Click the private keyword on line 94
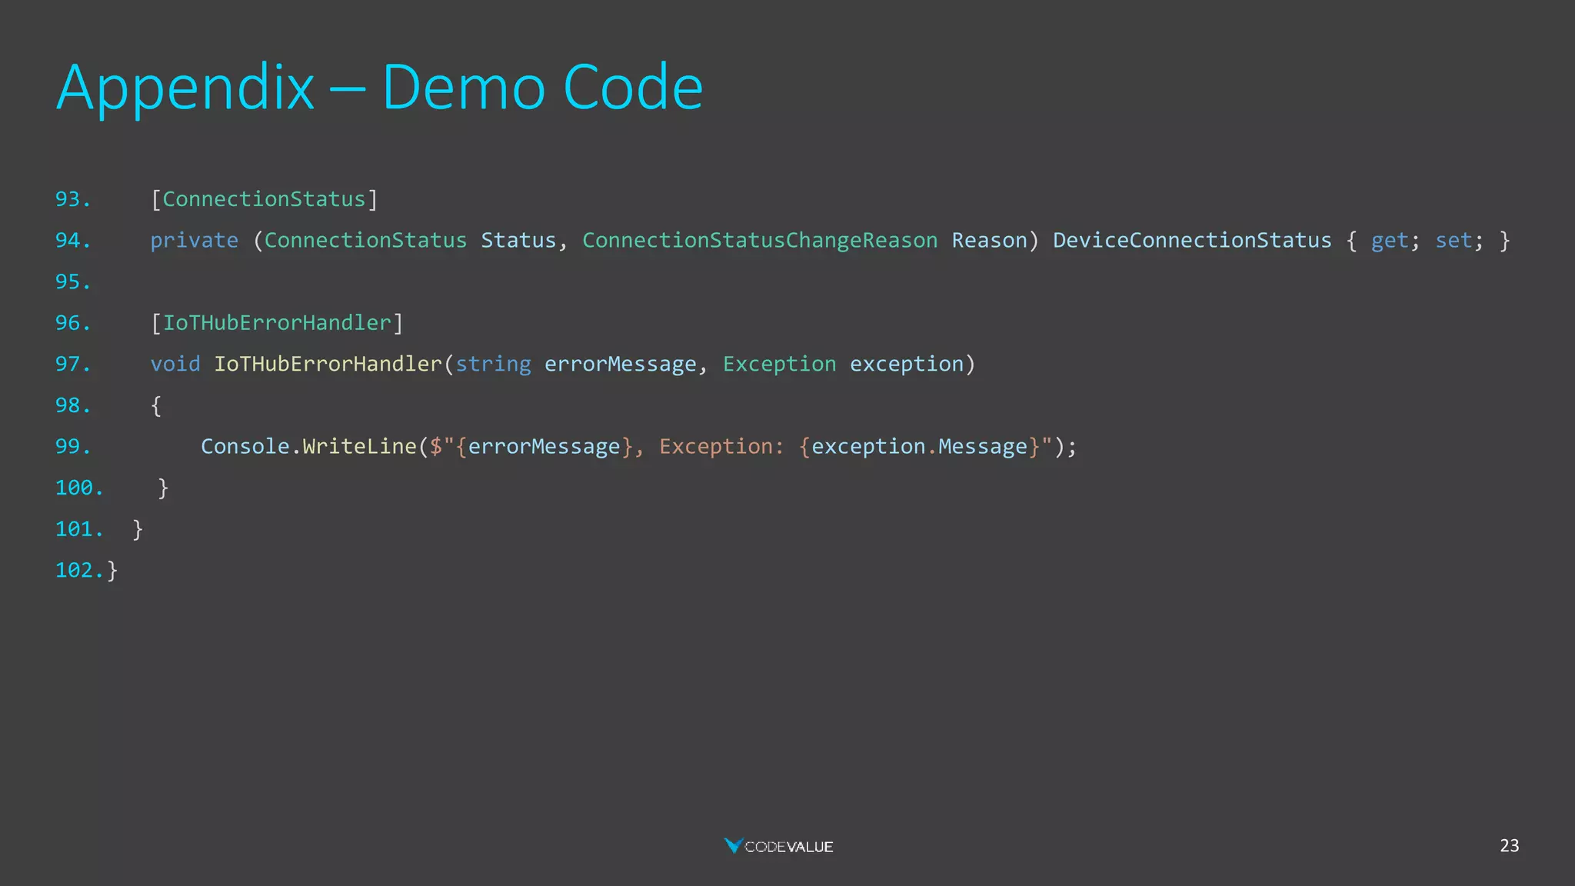The height and width of the screenshot is (886, 1575). 194,241
